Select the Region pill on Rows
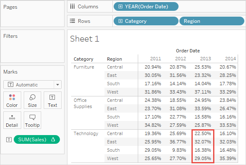246x165 pixels. click(212, 21)
